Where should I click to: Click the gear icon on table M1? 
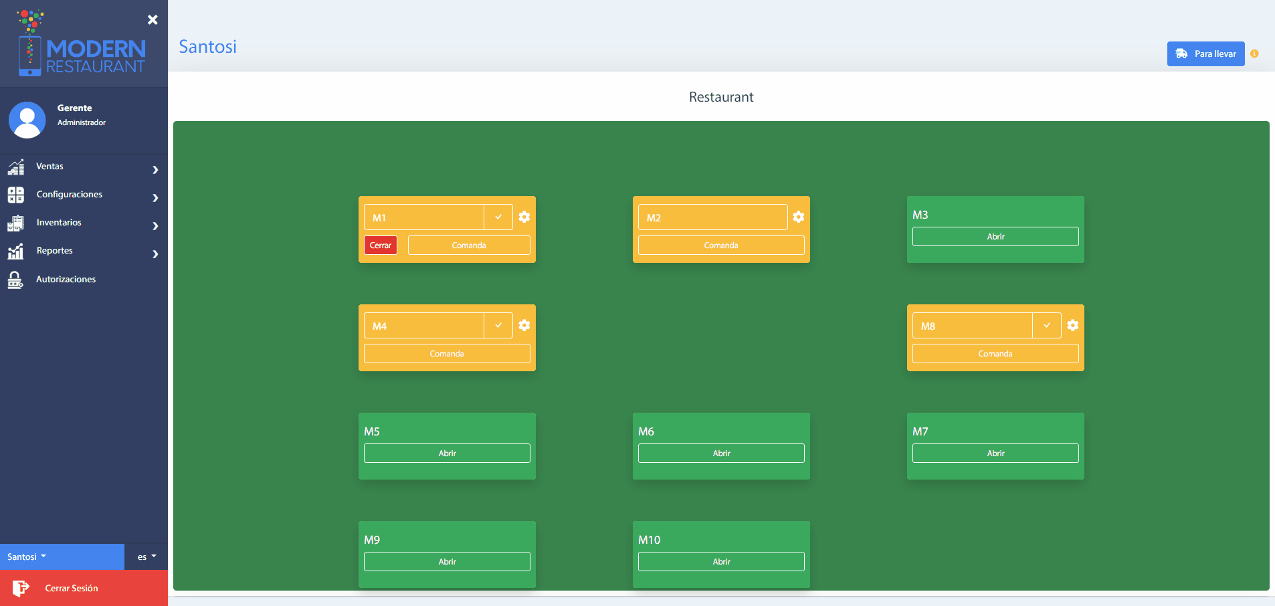524,217
